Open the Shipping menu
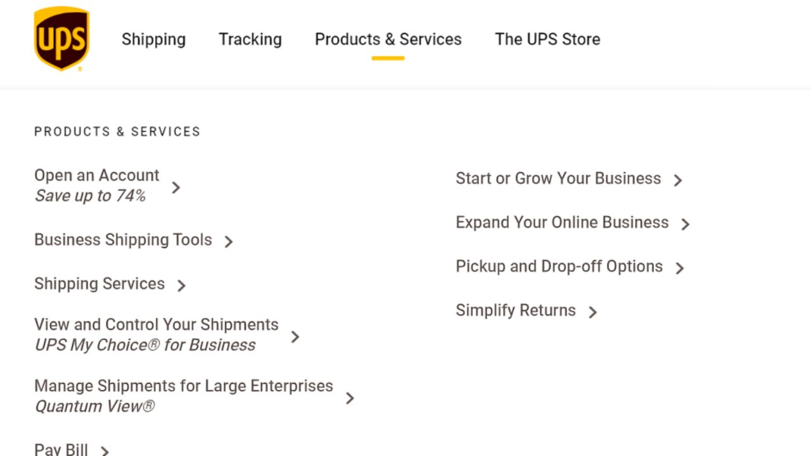The height and width of the screenshot is (456, 811). point(153,39)
